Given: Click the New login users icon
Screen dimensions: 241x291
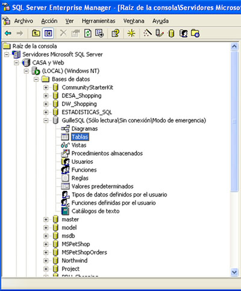Looking at the screenshot, I should [184, 33].
